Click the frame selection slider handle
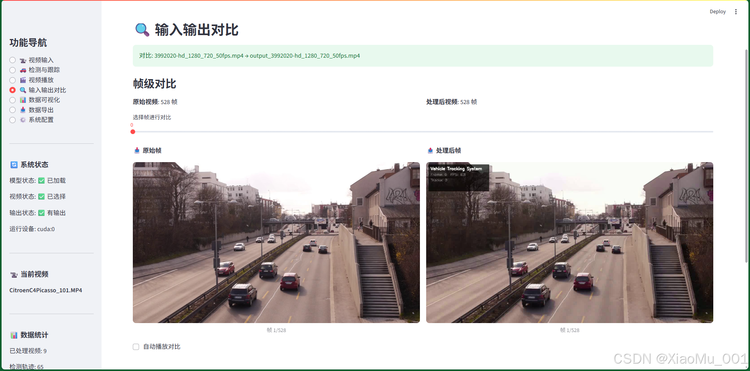 [133, 132]
